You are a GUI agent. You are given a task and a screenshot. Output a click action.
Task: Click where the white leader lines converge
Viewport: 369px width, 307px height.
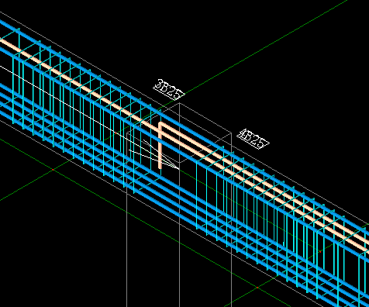(x=179, y=169)
